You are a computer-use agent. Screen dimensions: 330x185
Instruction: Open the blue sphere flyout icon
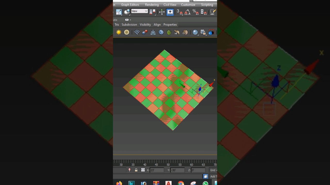195,32
